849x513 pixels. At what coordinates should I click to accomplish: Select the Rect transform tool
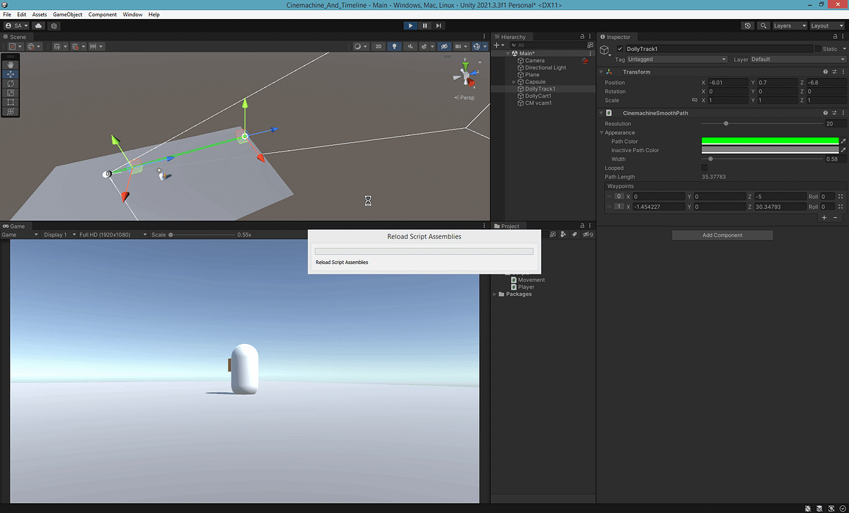click(x=11, y=102)
